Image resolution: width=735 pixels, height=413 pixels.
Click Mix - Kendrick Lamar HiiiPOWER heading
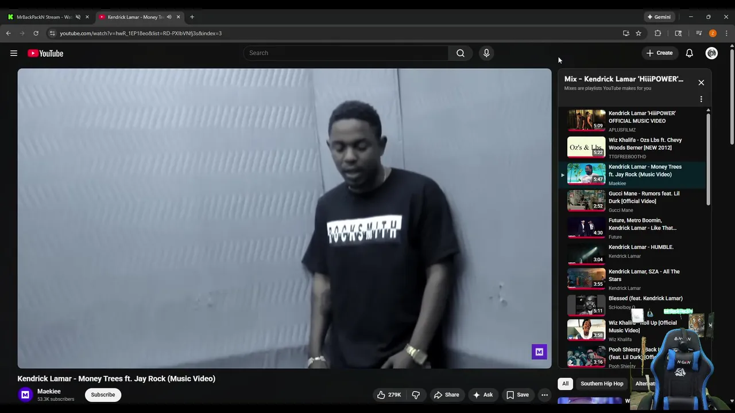coord(624,79)
